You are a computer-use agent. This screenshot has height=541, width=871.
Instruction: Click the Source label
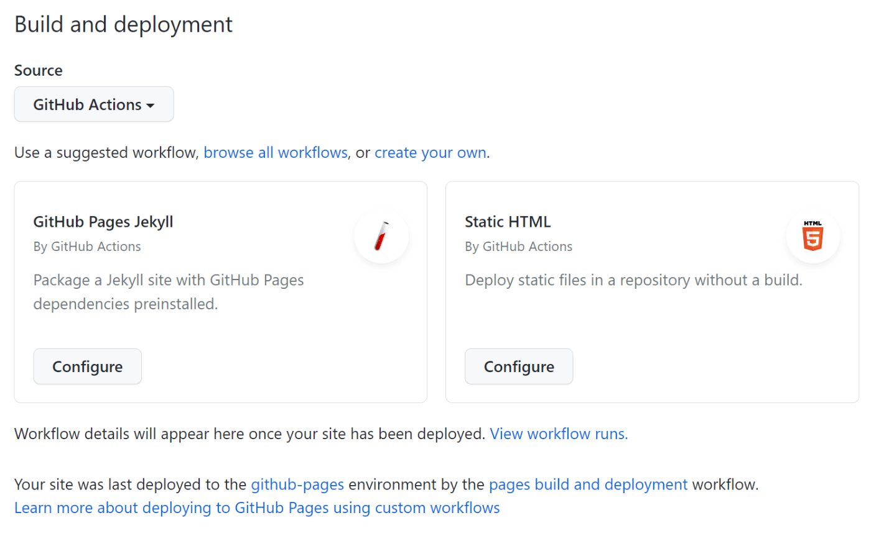coord(39,70)
